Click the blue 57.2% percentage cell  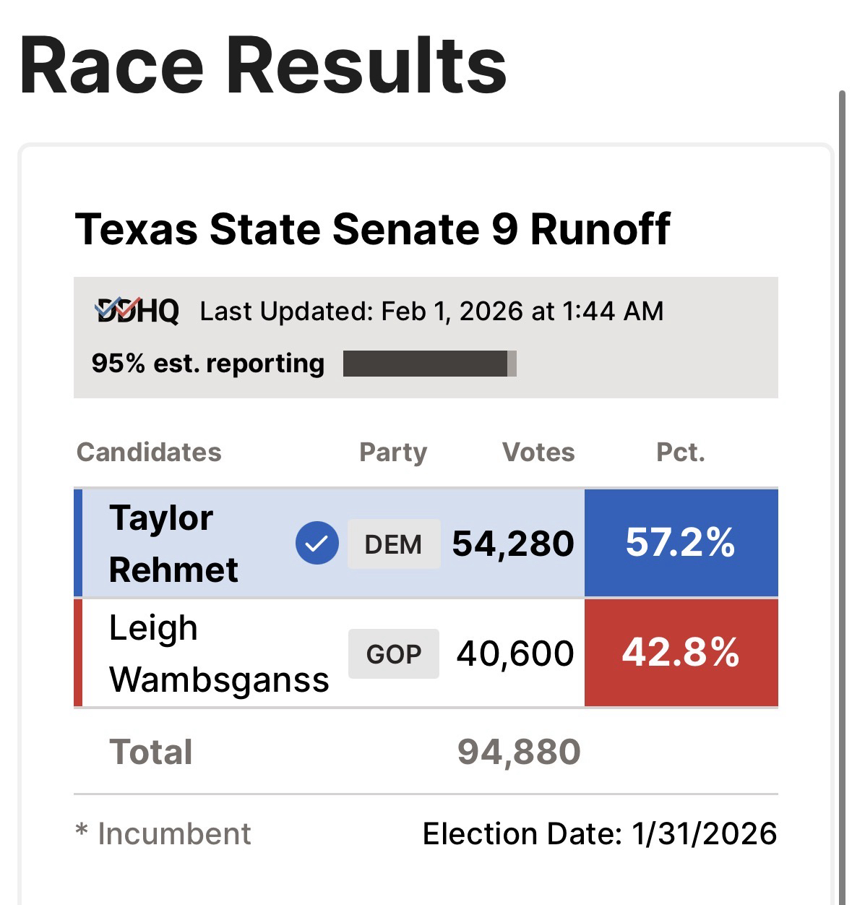(680, 543)
